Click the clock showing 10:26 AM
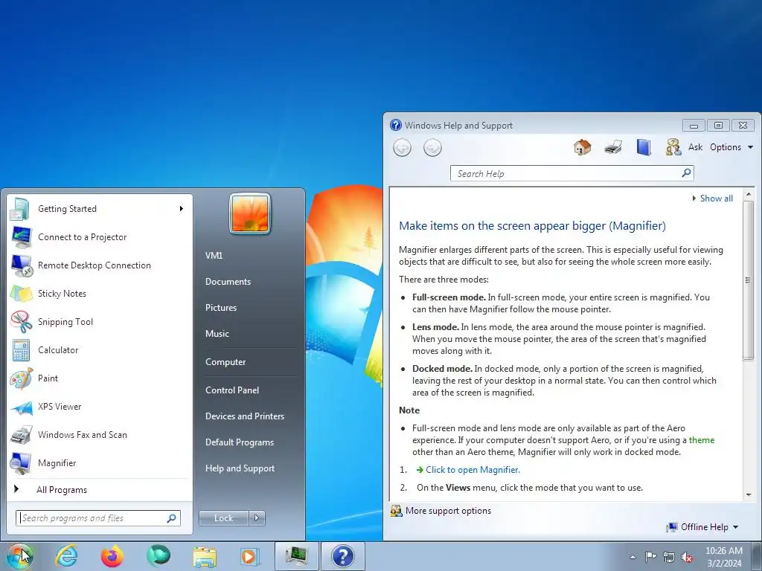 point(724,551)
